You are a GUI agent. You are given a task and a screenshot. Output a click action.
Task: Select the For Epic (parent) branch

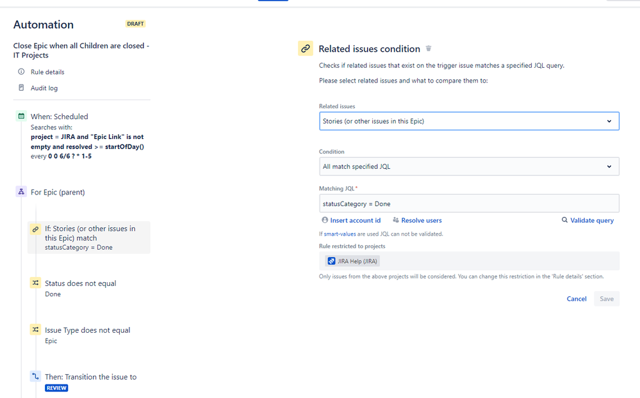tap(58, 192)
